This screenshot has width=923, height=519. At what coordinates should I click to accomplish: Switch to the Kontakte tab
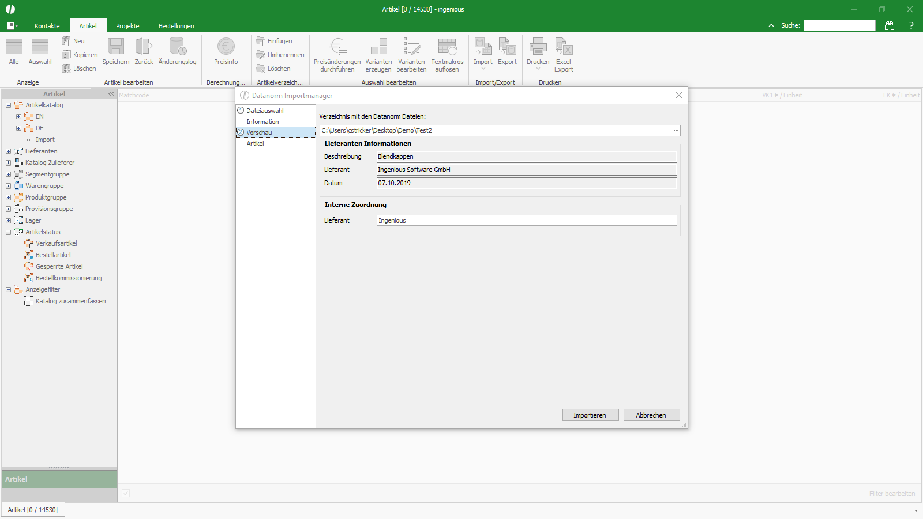click(x=47, y=26)
